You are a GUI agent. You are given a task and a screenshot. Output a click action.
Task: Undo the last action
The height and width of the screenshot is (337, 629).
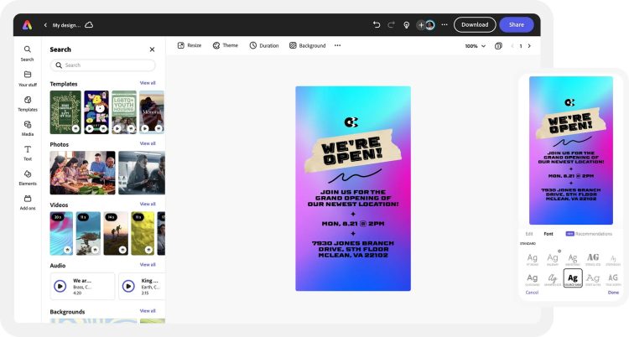click(377, 25)
